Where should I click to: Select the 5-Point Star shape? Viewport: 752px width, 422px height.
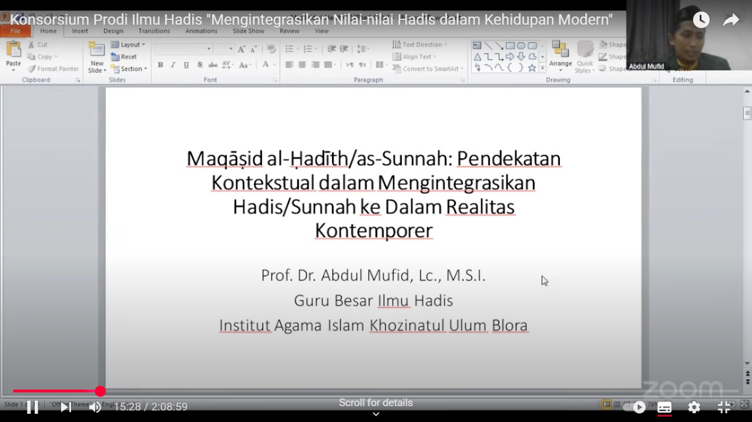tap(532, 68)
